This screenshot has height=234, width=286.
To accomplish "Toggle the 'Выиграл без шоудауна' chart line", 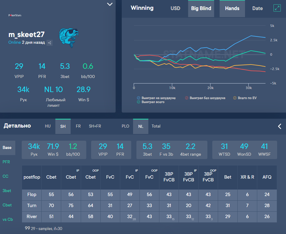I will [x=187, y=98].
